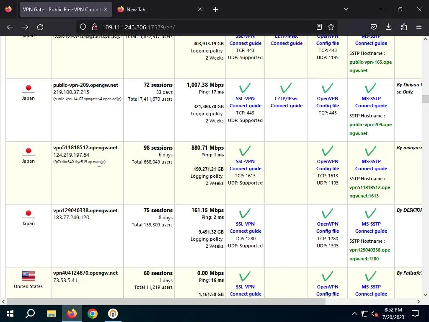Click the Japan flag in the vpn511818512 row
This screenshot has width=429, height=322.
click(28, 151)
